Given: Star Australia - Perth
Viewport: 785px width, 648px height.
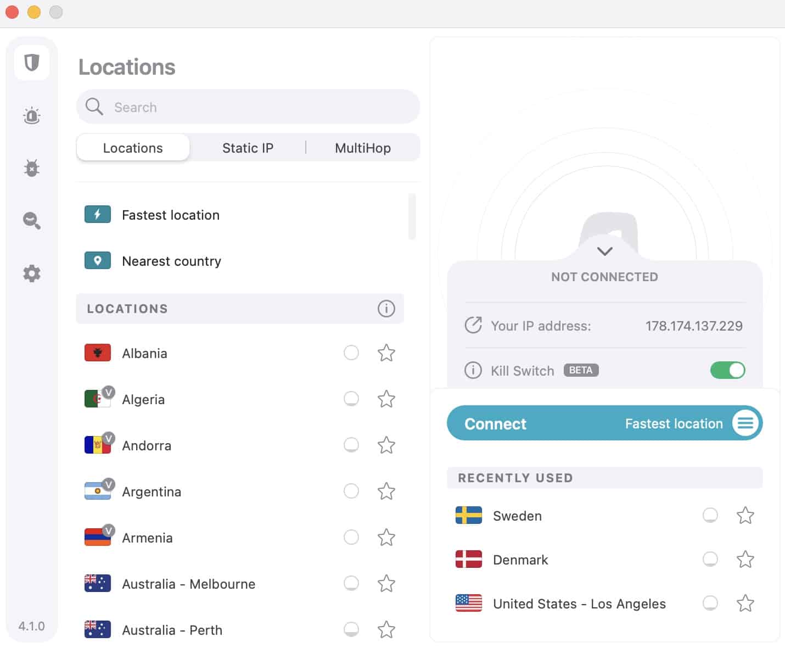Looking at the screenshot, I should point(386,629).
